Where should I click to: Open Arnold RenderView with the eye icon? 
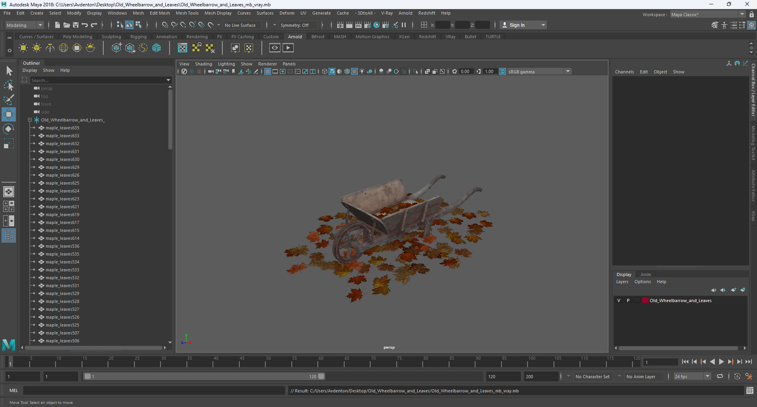(275, 48)
